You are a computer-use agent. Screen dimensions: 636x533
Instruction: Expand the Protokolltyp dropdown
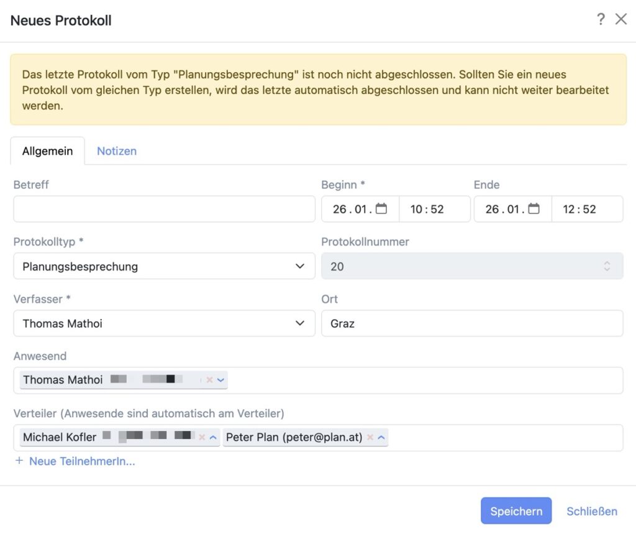(x=300, y=266)
